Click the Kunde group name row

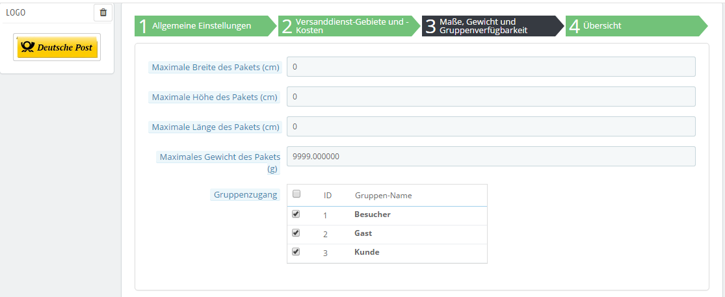tap(367, 252)
